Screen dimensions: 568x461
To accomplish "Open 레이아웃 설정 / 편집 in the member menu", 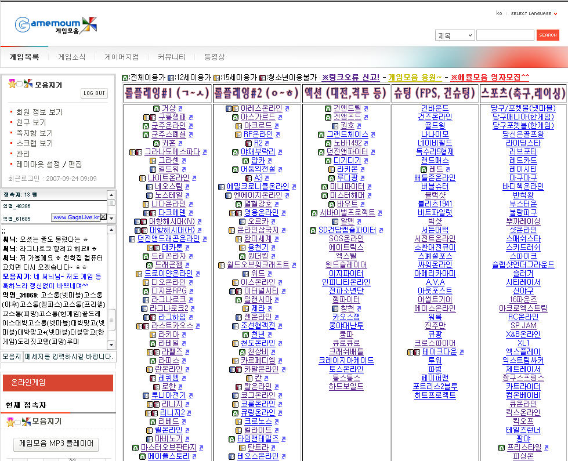I will 49,165.
